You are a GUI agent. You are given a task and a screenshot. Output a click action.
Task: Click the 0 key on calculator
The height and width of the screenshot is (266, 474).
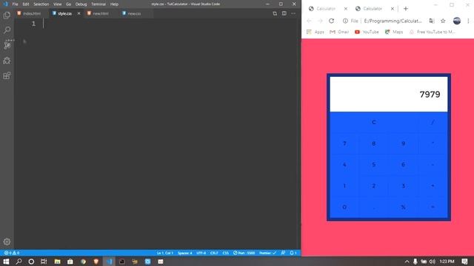click(x=344, y=207)
